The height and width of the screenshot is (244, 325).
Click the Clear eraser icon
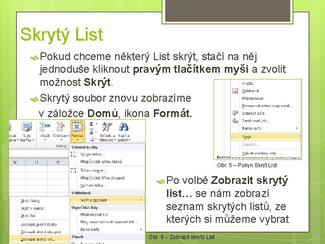(92, 139)
